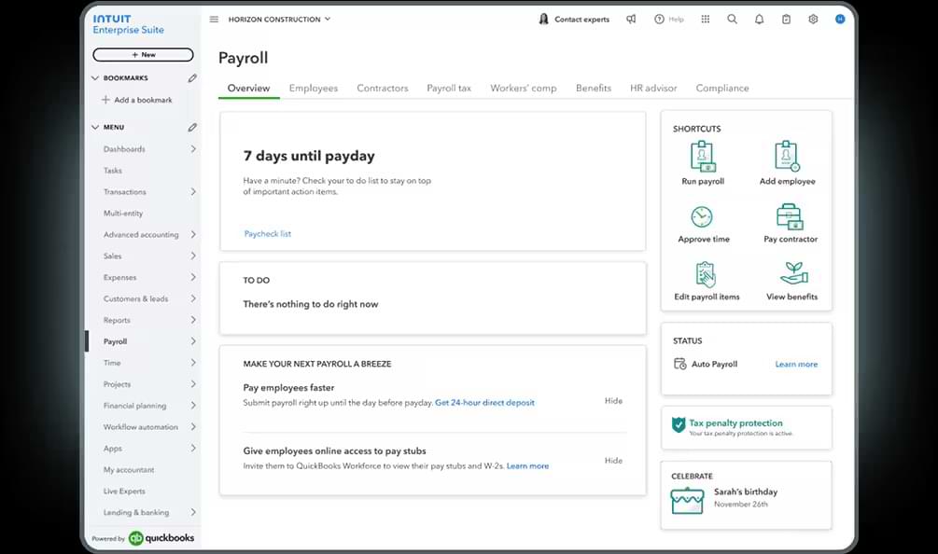This screenshot has height=554, width=938.
Task: Click the QuickBooks logo at sidebar bottom
Action: click(161, 538)
